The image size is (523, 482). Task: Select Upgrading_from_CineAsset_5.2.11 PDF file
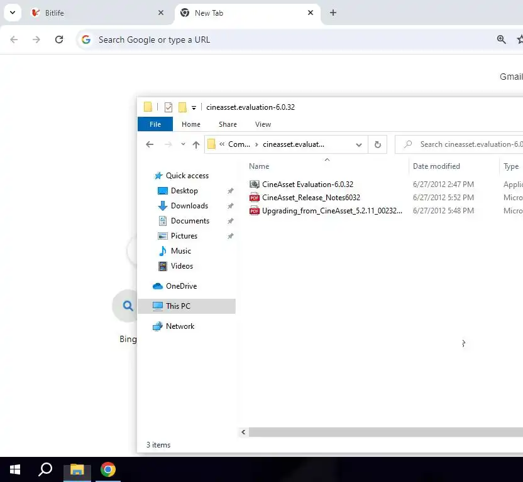pos(332,211)
